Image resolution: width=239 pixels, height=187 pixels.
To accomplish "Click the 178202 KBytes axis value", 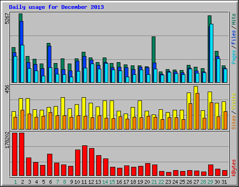I will [x=7, y=140].
